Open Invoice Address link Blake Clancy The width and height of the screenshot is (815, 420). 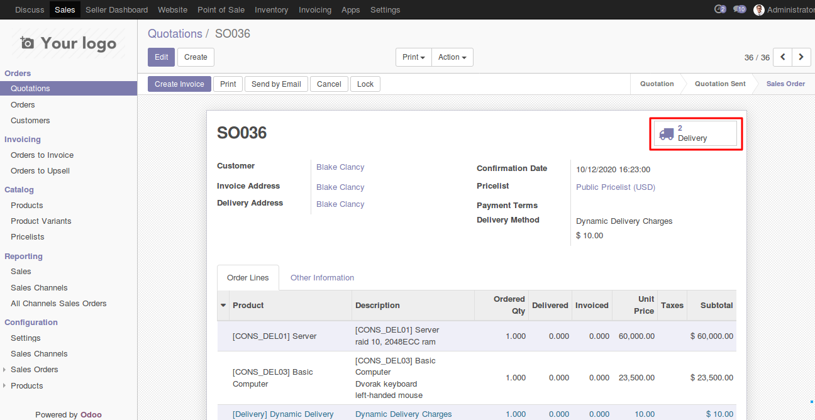pos(340,187)
